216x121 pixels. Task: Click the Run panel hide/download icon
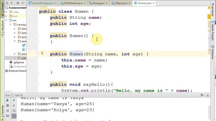pos(208,95)
